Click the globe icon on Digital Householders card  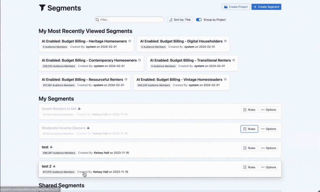coord(225,41)
